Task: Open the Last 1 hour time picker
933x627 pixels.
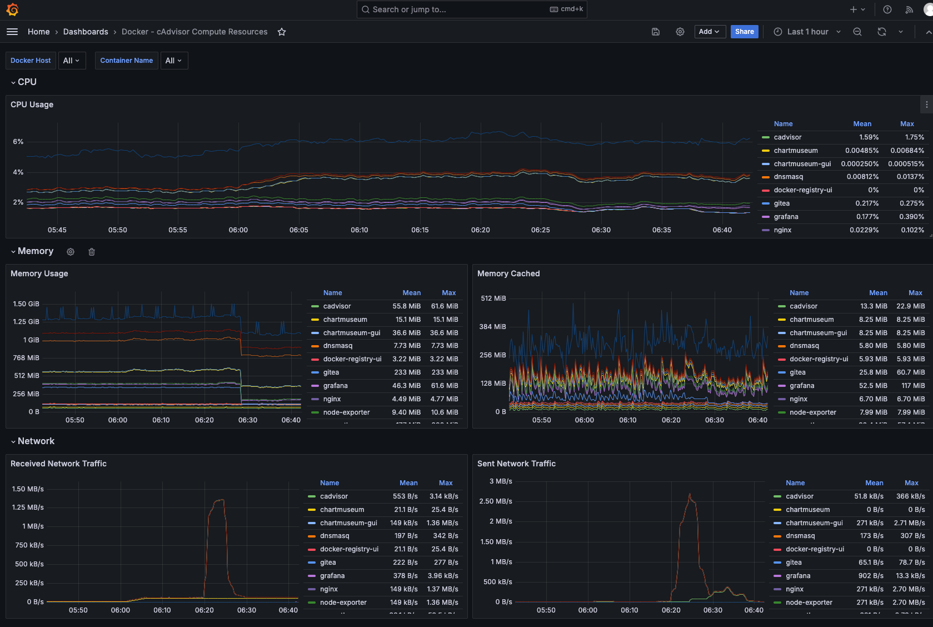Action: (807, 32)
